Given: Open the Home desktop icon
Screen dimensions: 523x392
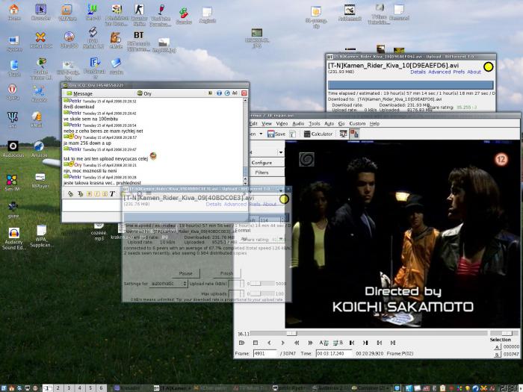Looking at the screenshot, I should pyautogui.click(x=14, y=13).
